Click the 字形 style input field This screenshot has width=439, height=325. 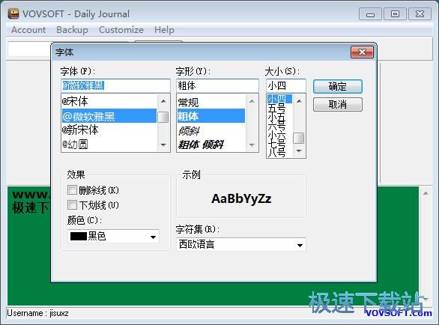(217, 85)
